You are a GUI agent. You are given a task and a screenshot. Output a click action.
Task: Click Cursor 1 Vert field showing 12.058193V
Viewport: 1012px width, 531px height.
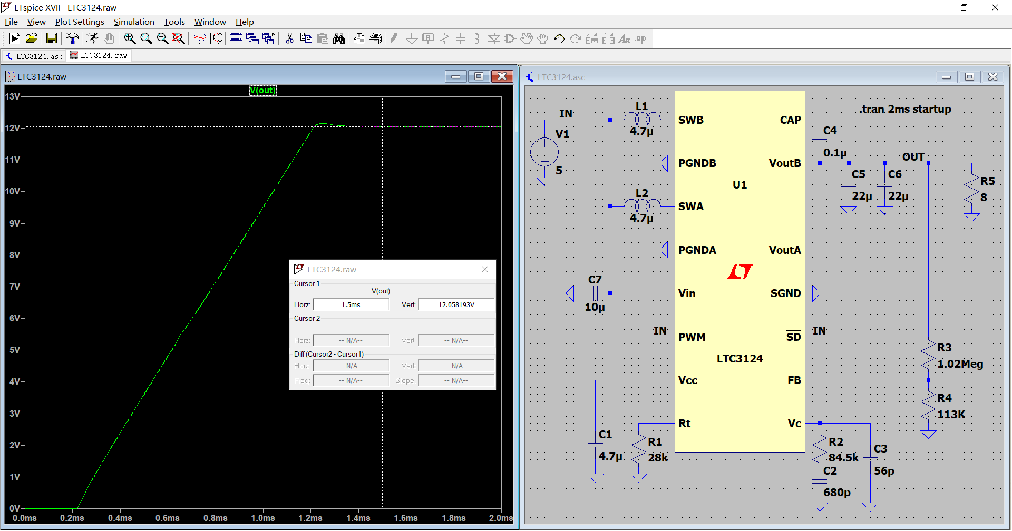pos(456,304)
